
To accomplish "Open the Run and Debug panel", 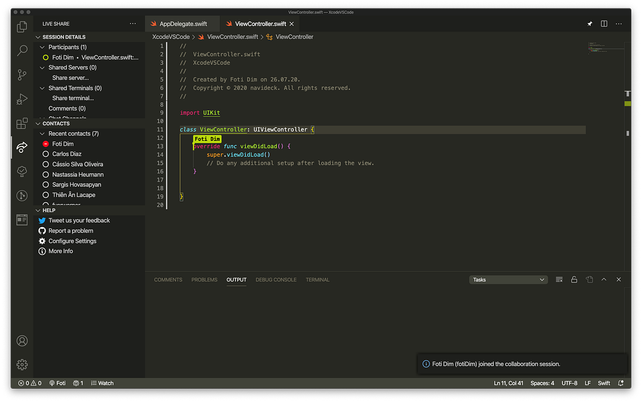I will coord(21,99).
